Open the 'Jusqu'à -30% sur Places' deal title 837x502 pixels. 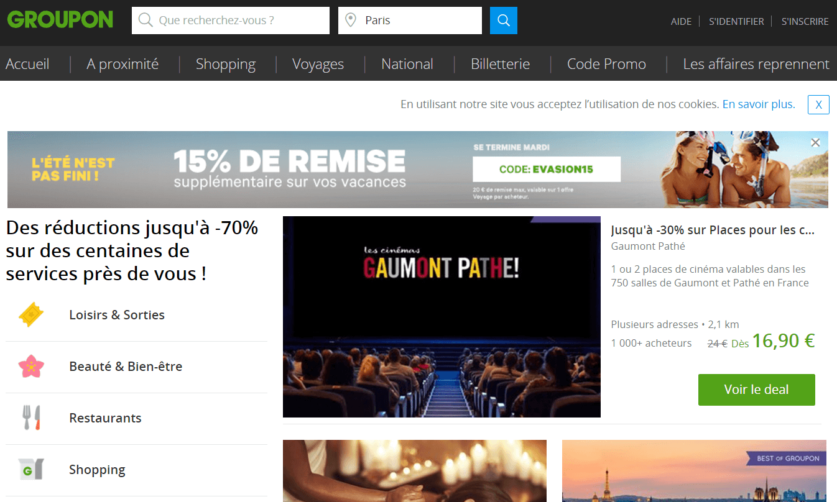click(713, 230)
